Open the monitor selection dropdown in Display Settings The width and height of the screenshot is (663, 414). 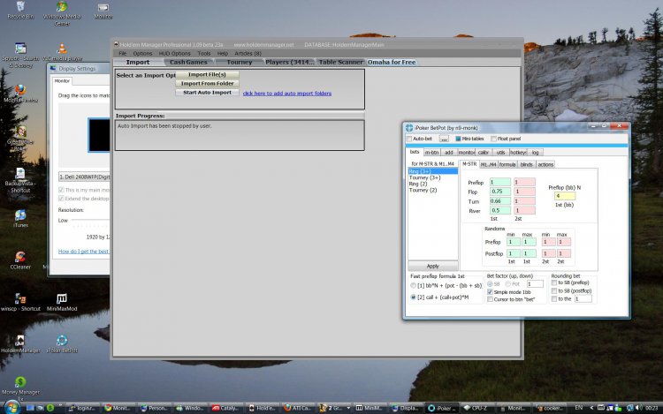(84, 177)
